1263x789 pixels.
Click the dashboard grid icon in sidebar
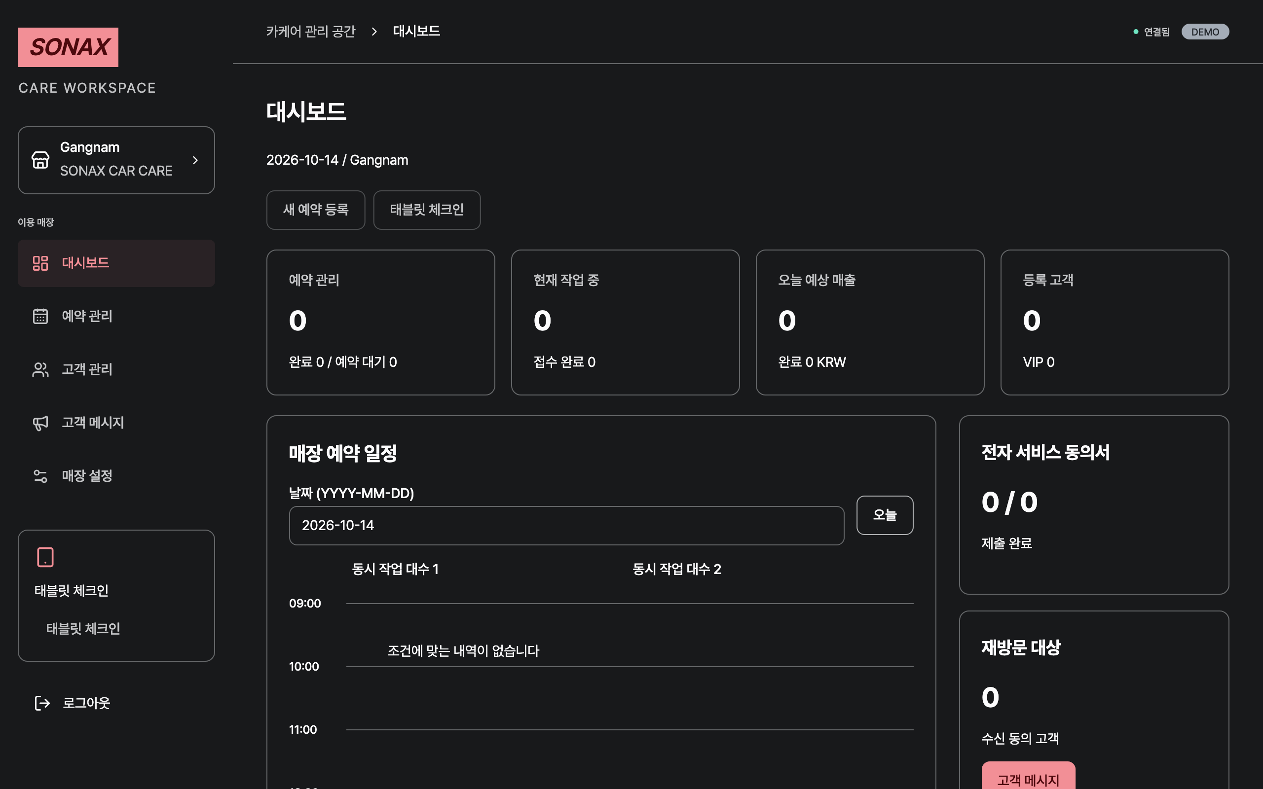[40, 263]
